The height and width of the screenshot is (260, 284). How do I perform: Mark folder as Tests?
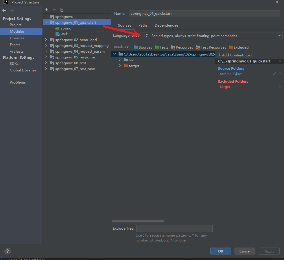point(161,47)
